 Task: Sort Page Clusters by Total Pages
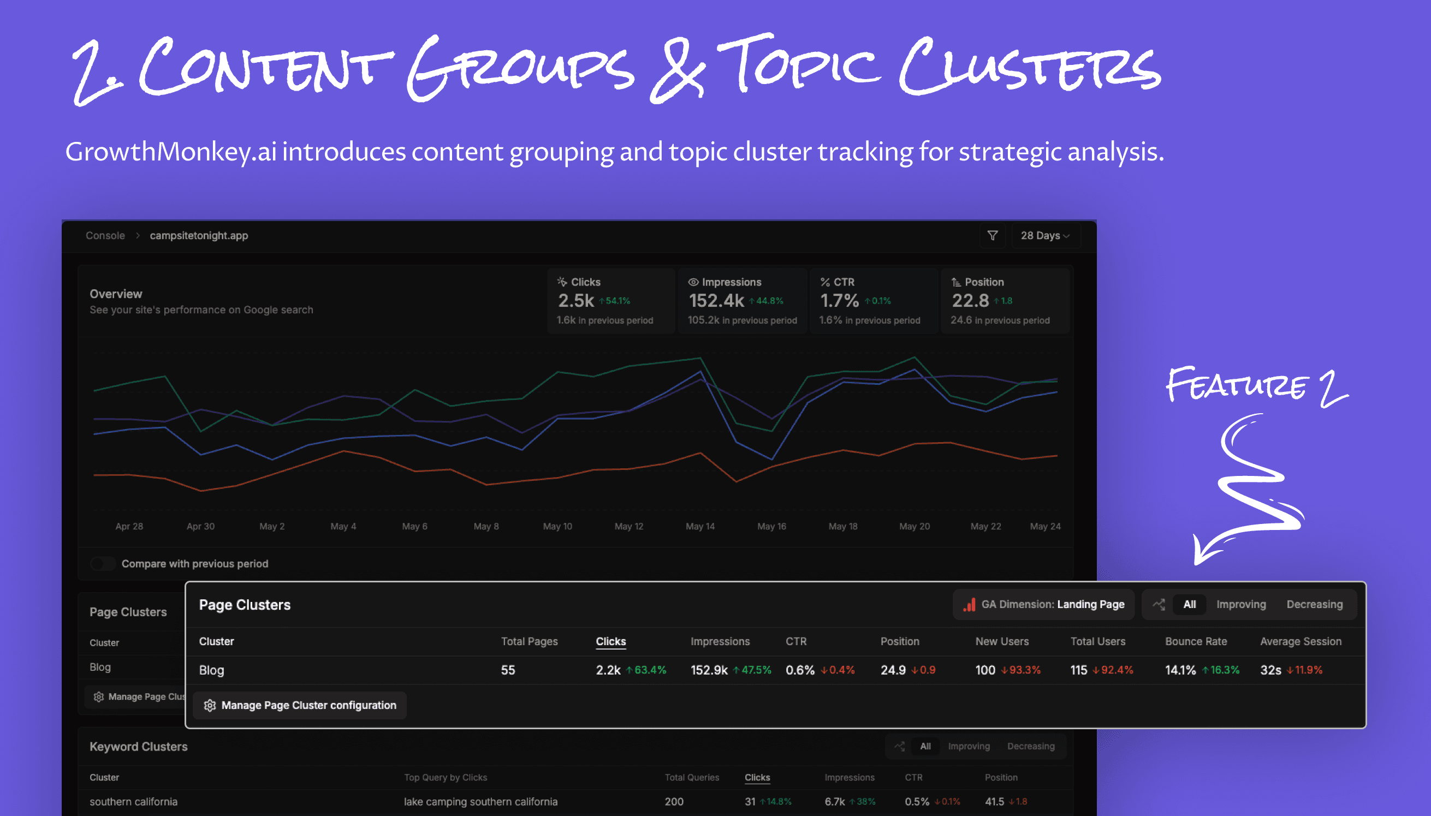point(529,641)
